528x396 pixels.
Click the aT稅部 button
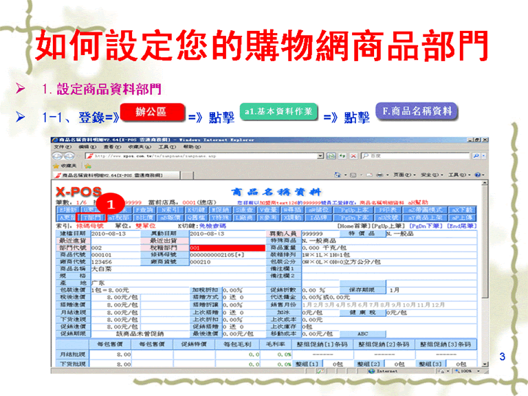click(119, 217)
